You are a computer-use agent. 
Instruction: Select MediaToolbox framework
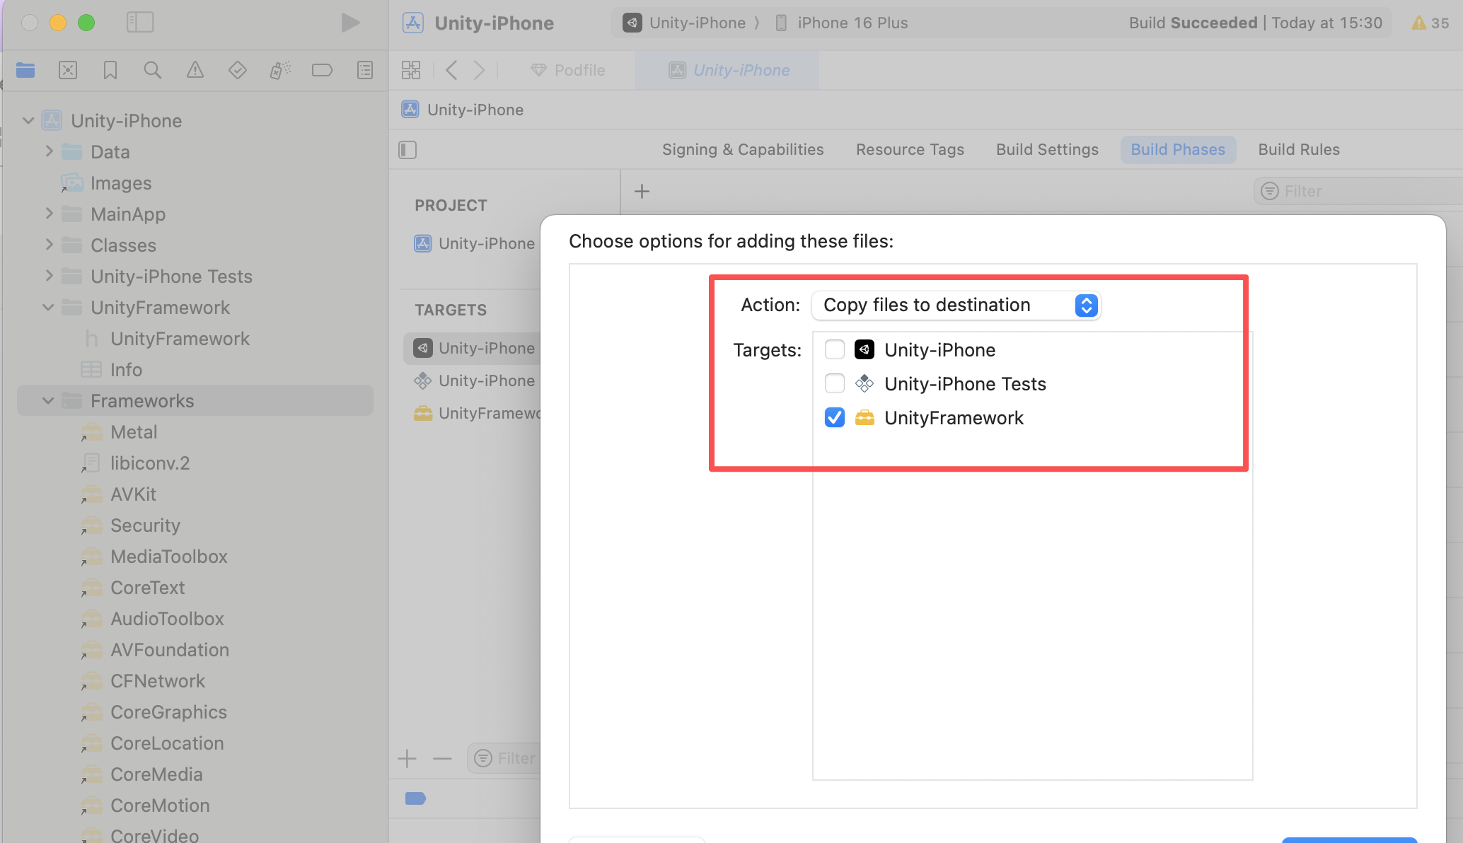[169, 557]
